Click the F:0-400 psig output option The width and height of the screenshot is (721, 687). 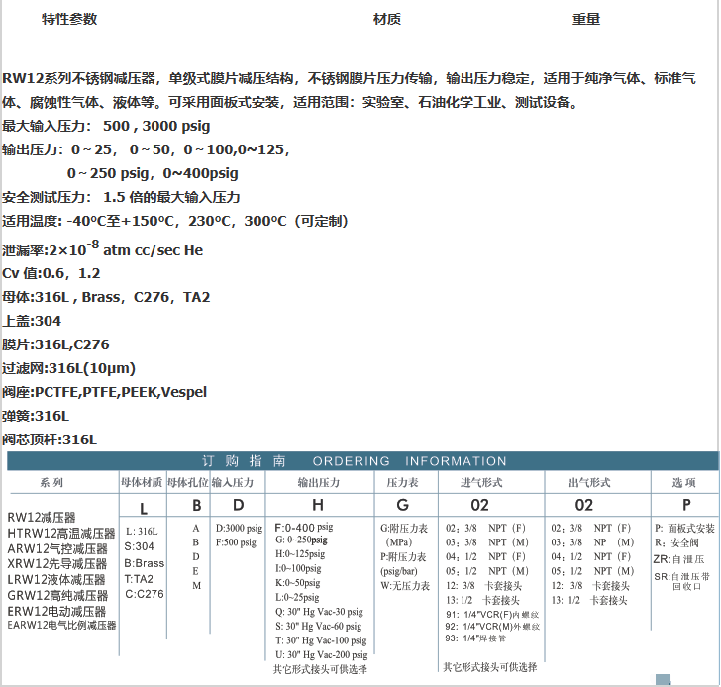click(x=304, y=527)
